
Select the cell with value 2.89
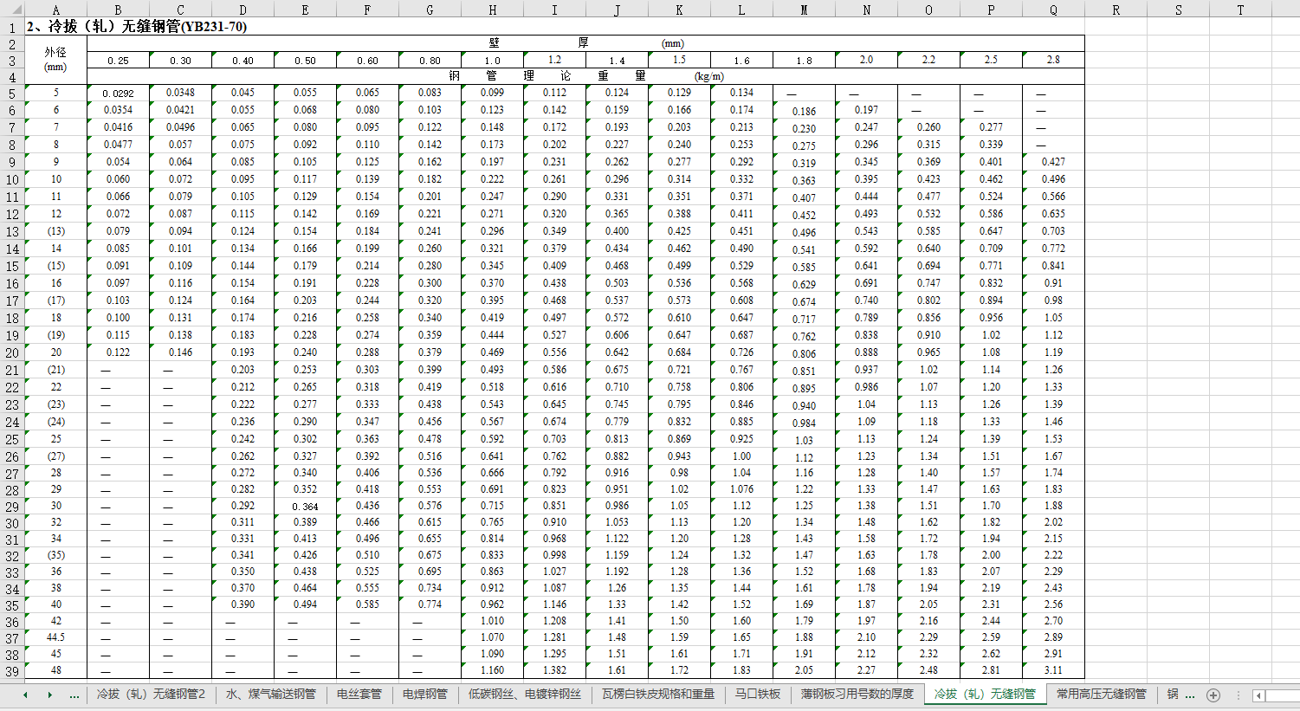pos(1053,637)
